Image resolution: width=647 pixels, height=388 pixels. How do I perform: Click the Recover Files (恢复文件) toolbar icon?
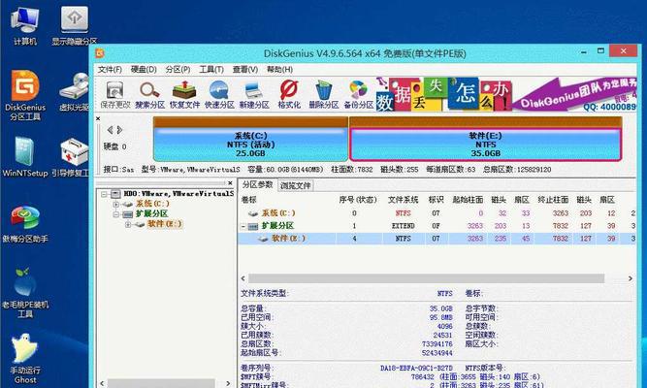coord(184,95)
